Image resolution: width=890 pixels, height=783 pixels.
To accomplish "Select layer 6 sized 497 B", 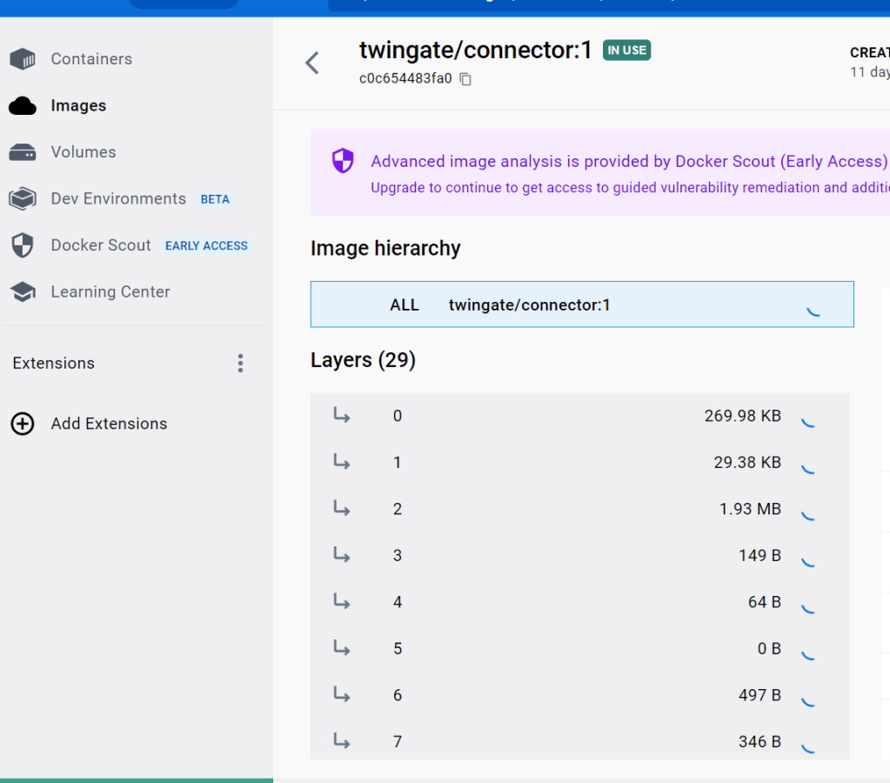I will pyautogui.click(x=579, y=695).
